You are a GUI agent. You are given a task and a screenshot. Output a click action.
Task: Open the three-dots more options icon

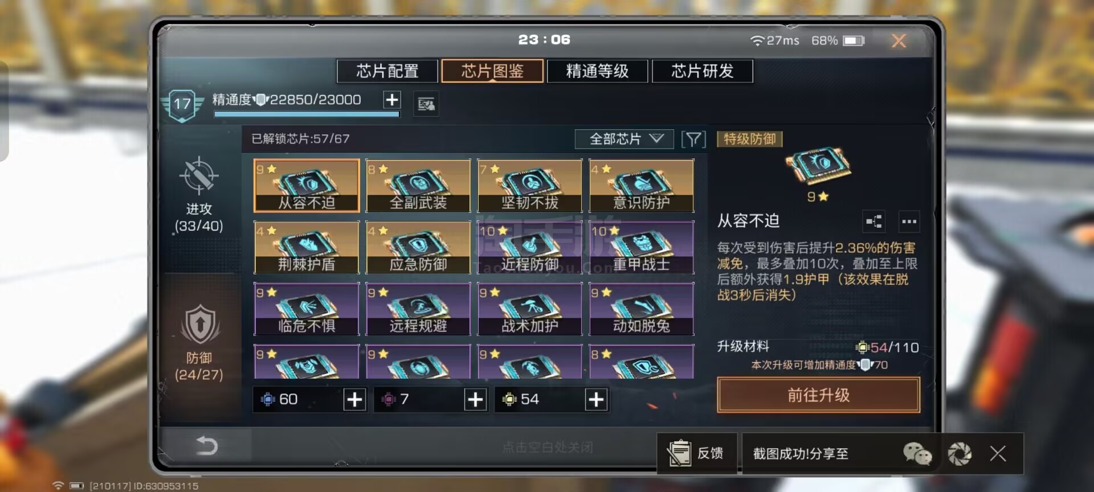[x=909, y=222]
